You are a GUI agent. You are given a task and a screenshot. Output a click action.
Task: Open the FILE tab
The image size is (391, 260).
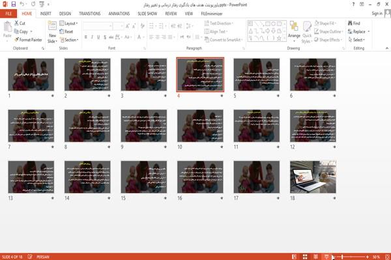[8, 14]
